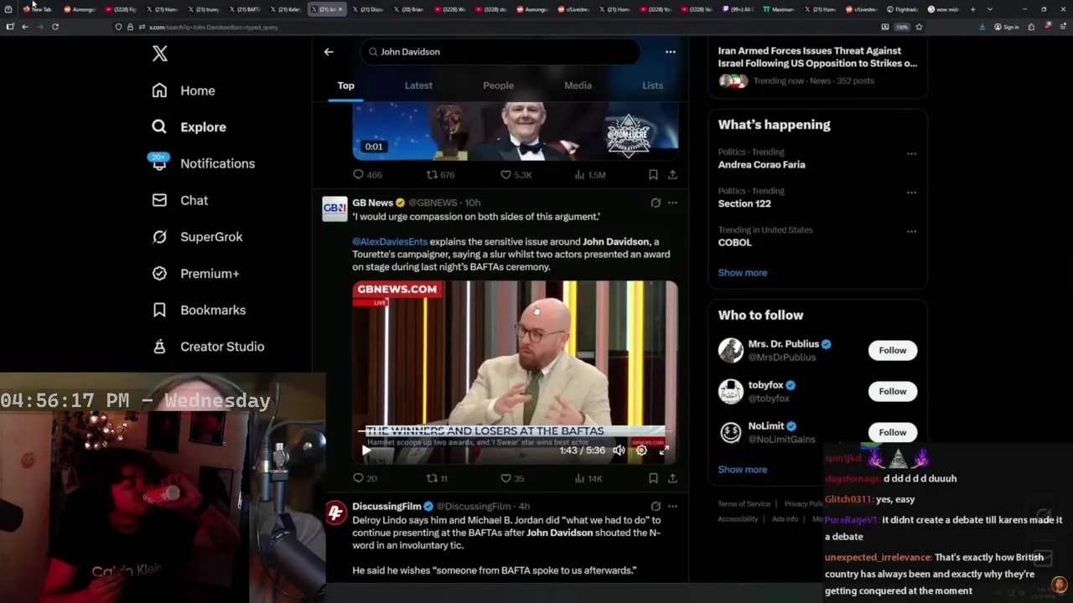Open GB News video settings gear

[x=641, y=451]
